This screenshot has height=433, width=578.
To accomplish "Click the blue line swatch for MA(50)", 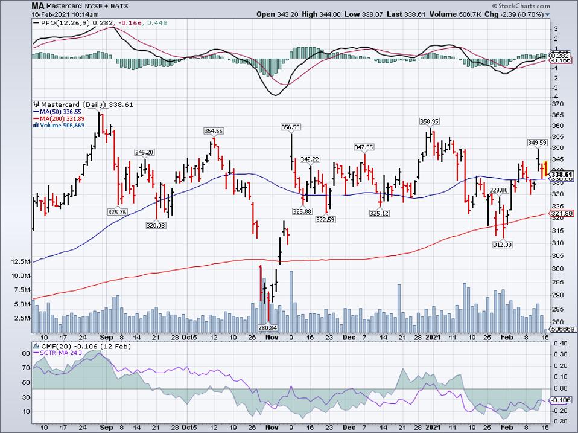I will point(36,112).
